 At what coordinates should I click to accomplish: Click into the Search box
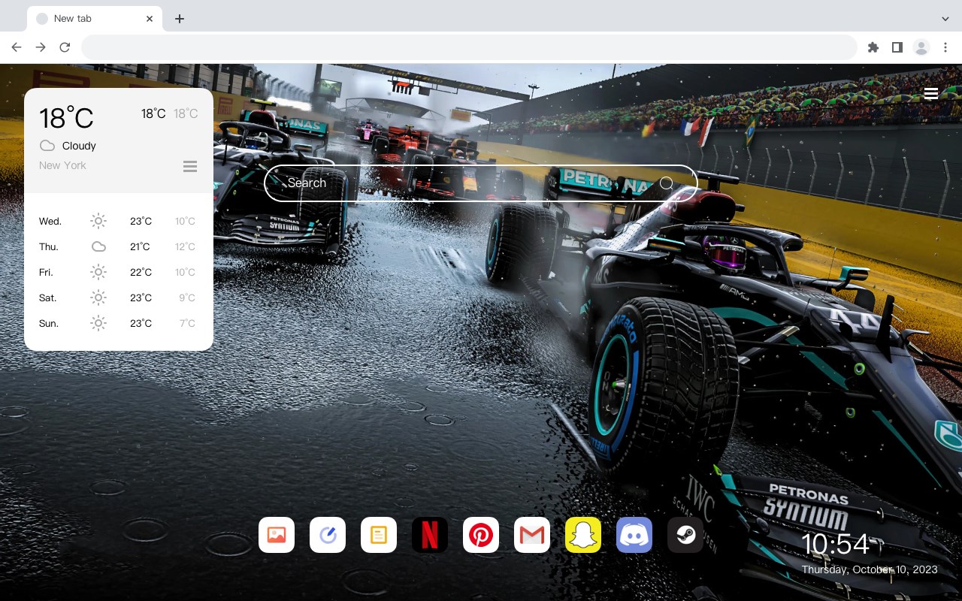tap(481, 183)
